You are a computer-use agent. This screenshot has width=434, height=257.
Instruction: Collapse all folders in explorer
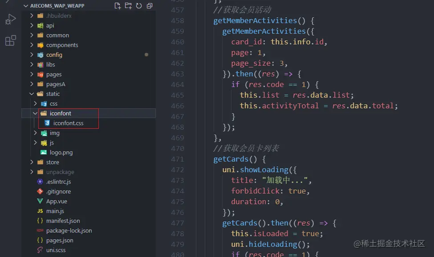tap(150, 6)
